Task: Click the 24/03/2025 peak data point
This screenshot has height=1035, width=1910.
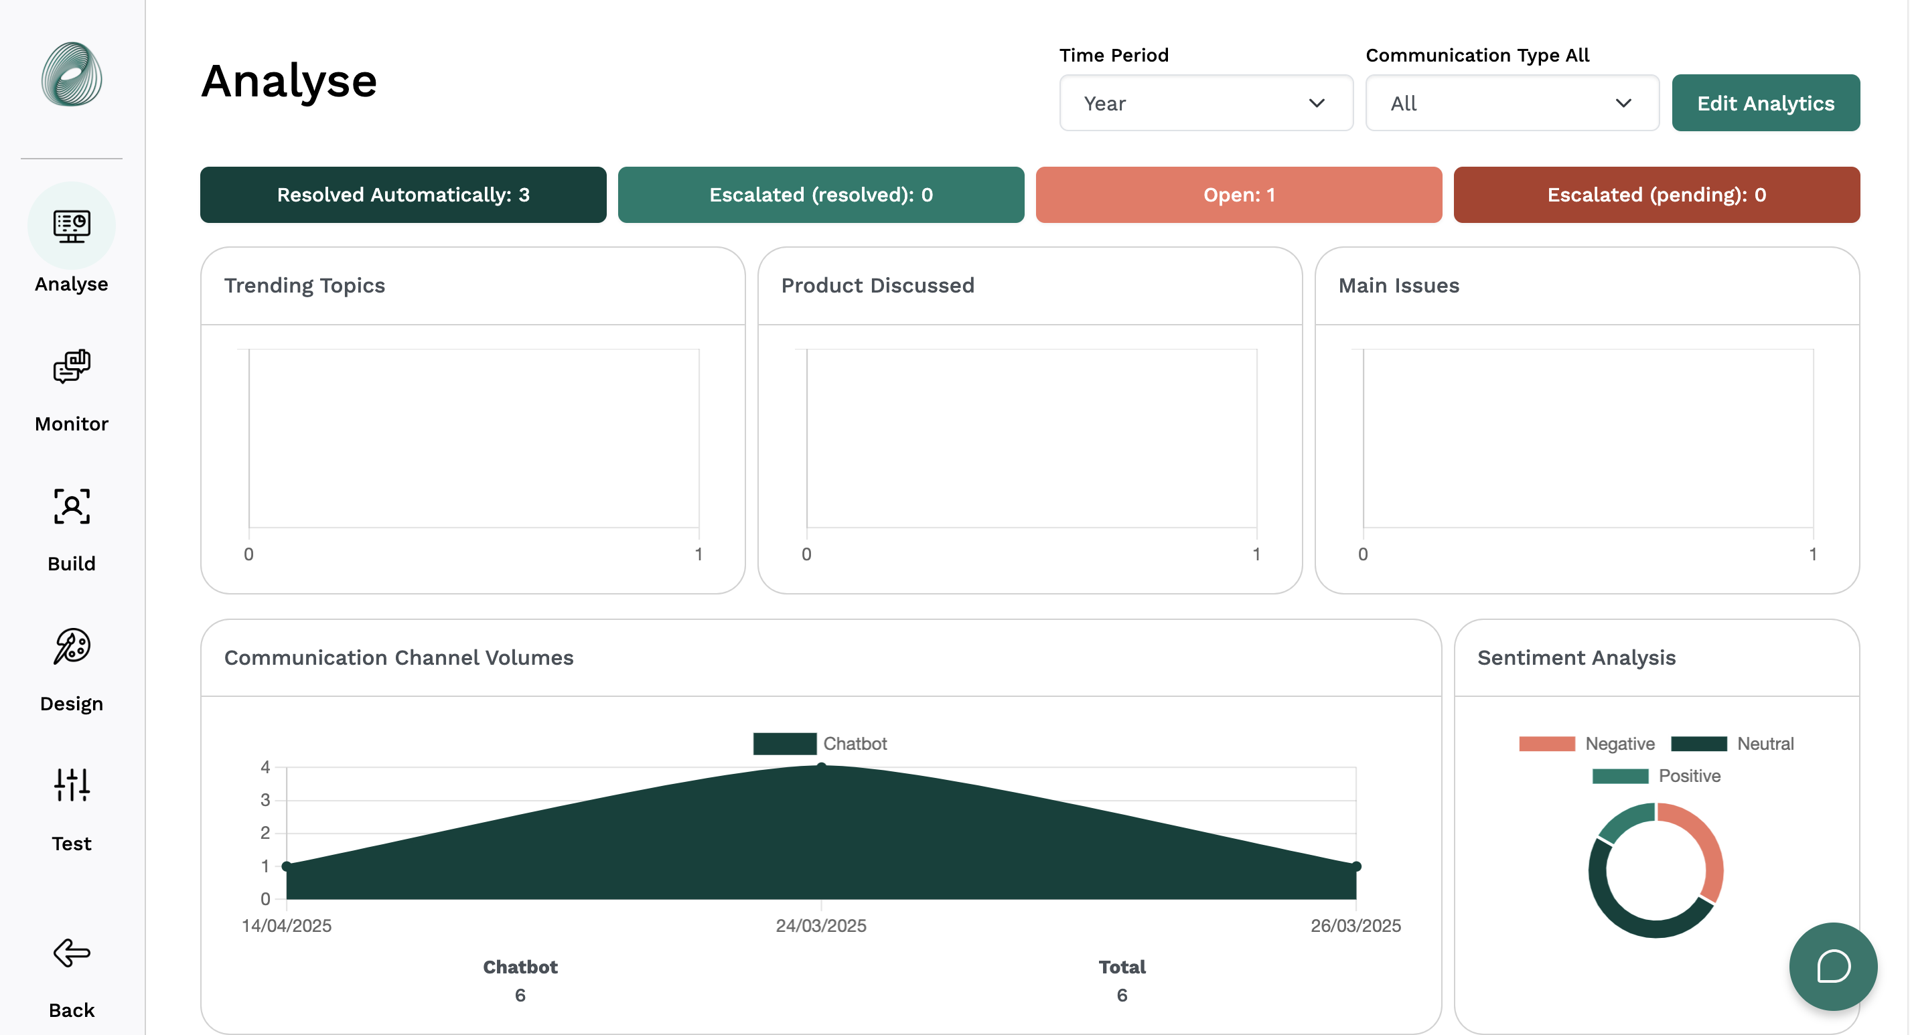Action: tap(821, 767)
